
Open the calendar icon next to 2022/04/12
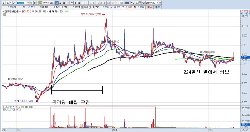pyautogui.click(x=160, y=3)
